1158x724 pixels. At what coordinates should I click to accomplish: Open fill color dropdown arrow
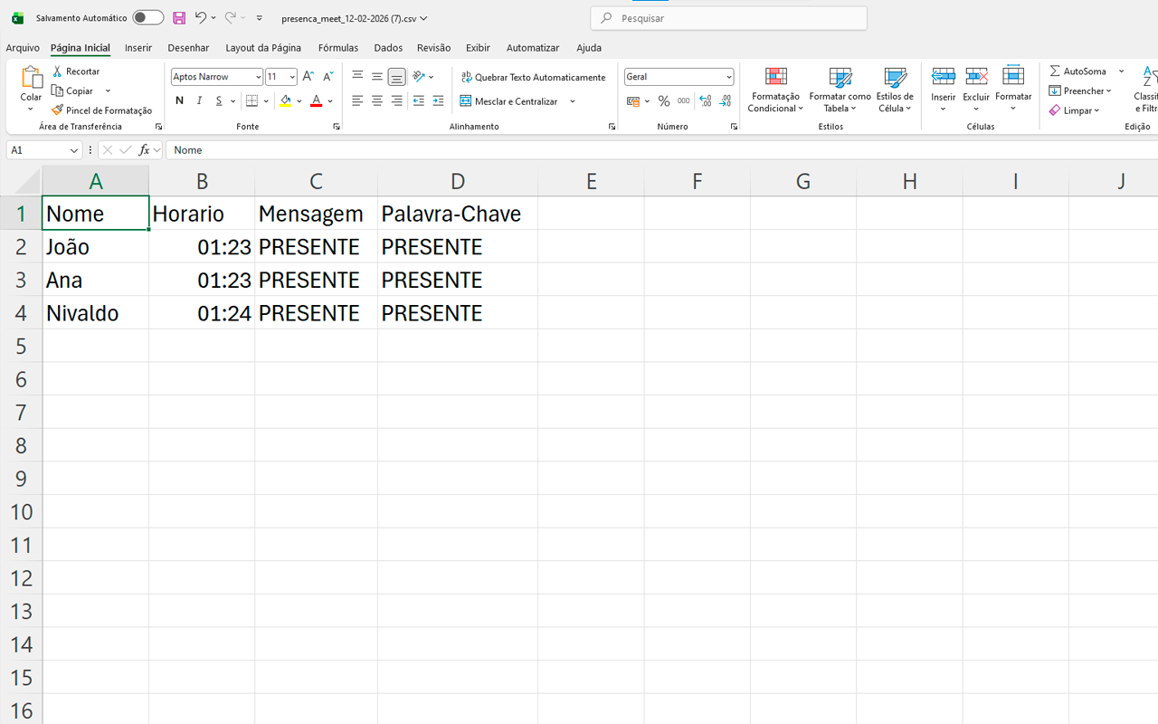tap(299, 101)
